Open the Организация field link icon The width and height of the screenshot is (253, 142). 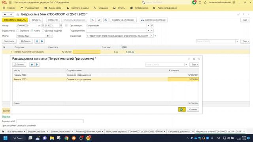(x=152, y=25)
